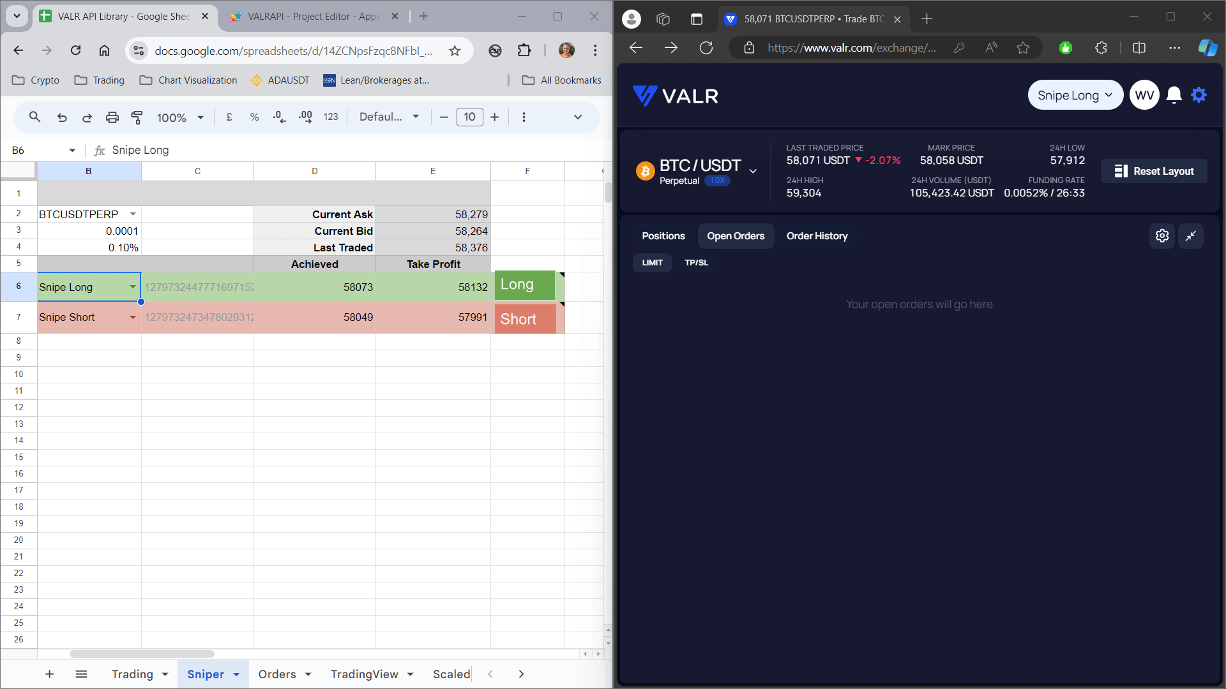The image size is (1226, 689).
Task: Open more number formats 123 menu
Action: point(331,117)
